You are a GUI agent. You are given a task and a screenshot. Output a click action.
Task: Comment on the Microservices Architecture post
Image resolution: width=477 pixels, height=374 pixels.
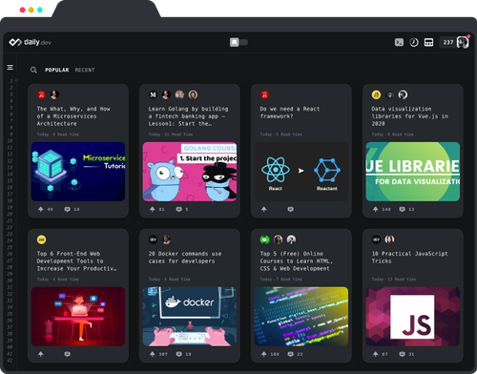(x=68, y=209)
